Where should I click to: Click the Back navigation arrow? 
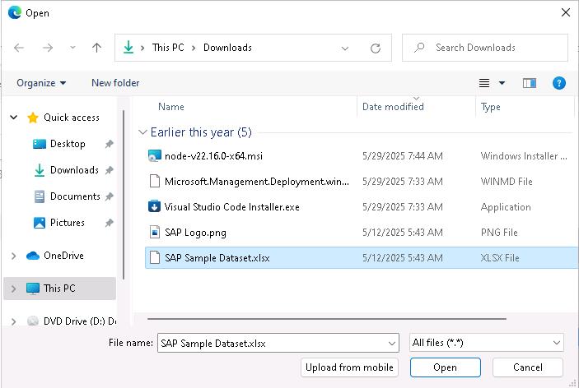tap(19, 48)
